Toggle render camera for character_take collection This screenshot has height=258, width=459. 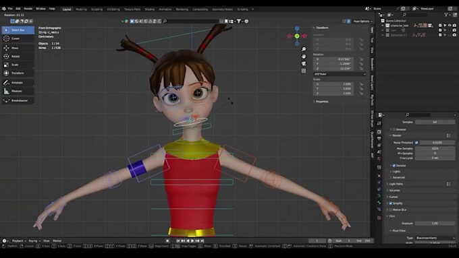[454, 26]
